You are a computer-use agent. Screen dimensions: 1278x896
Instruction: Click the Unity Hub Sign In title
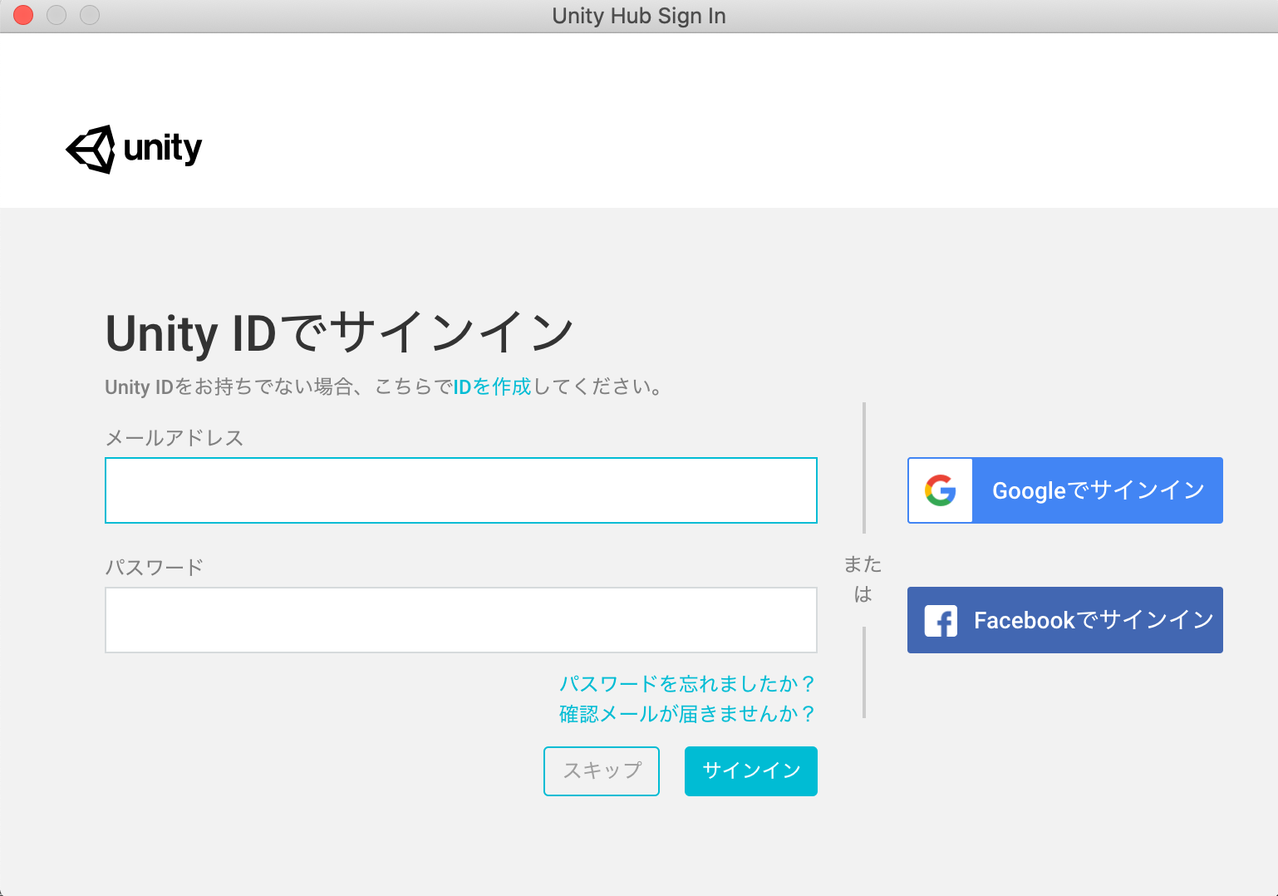[639, 16]
